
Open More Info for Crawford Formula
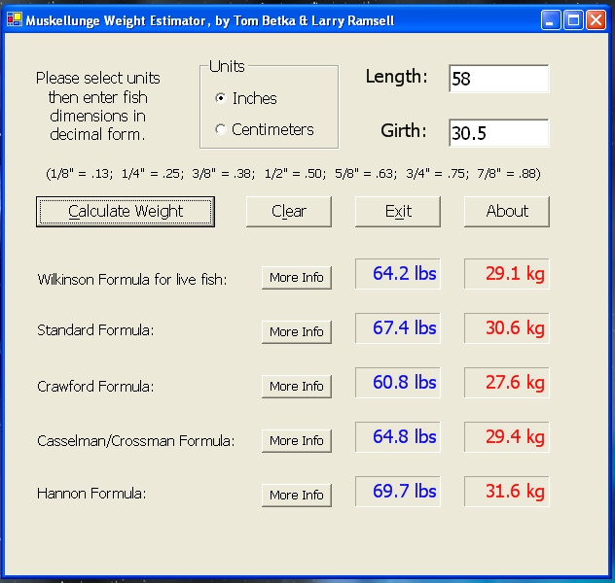click(297, 387)
